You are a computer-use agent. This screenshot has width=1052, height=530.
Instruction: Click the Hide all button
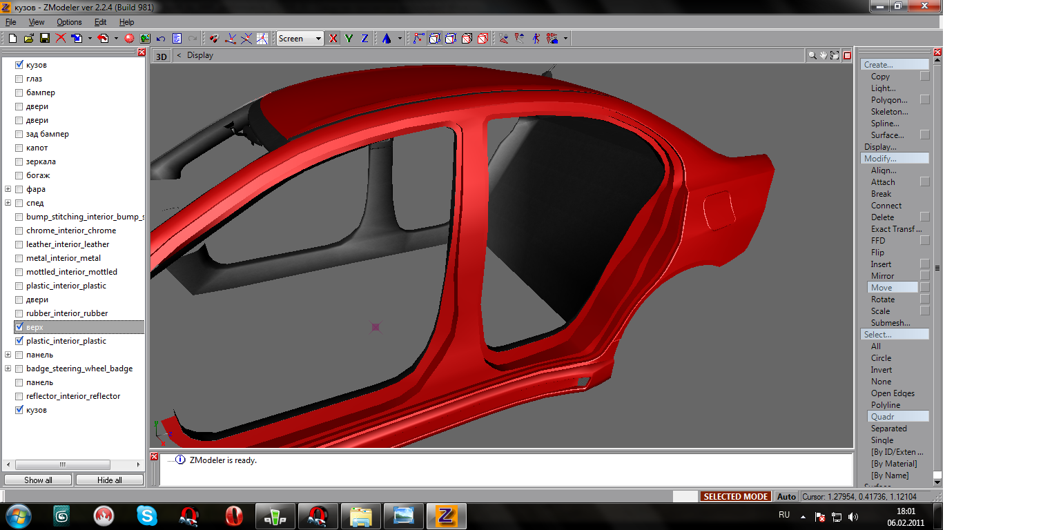click(x=110, y=480)
